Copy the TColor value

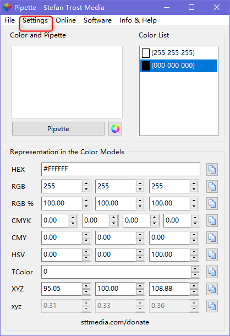pyautogui.click(x=212, y=272)
